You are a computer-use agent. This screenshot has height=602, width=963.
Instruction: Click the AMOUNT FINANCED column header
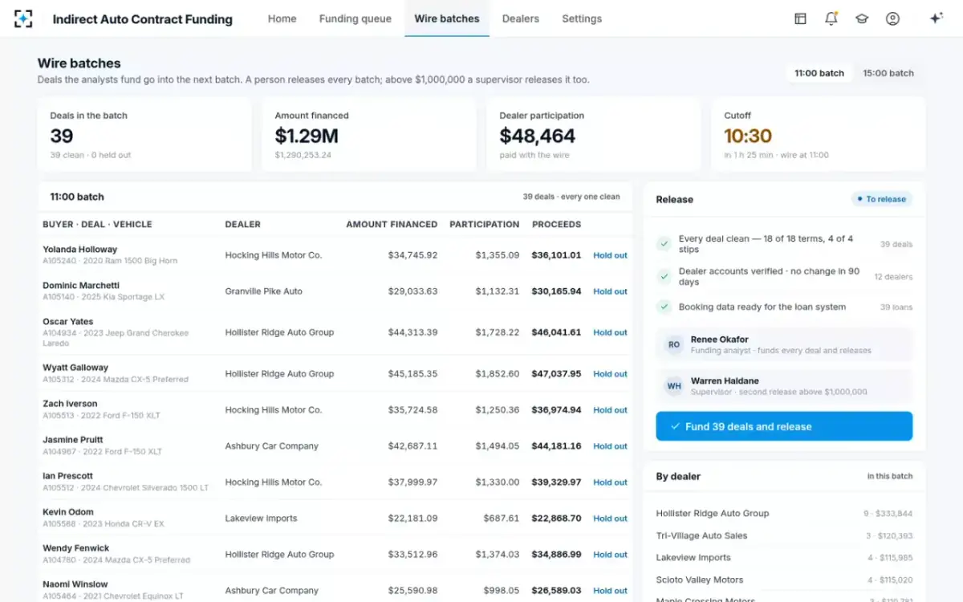coord(392,225)
